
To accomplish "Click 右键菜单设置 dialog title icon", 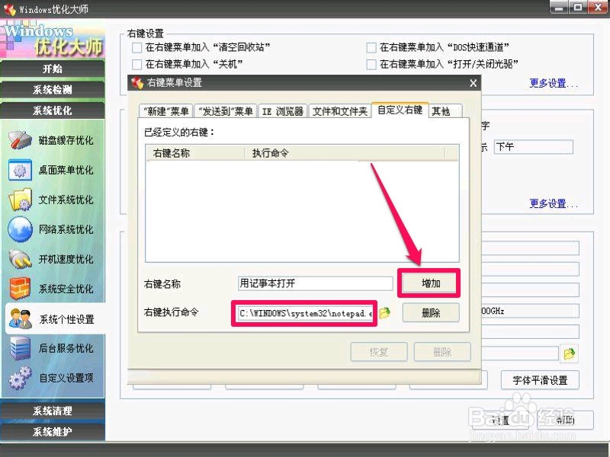I will pyautogui.click(x=137, y=83).
